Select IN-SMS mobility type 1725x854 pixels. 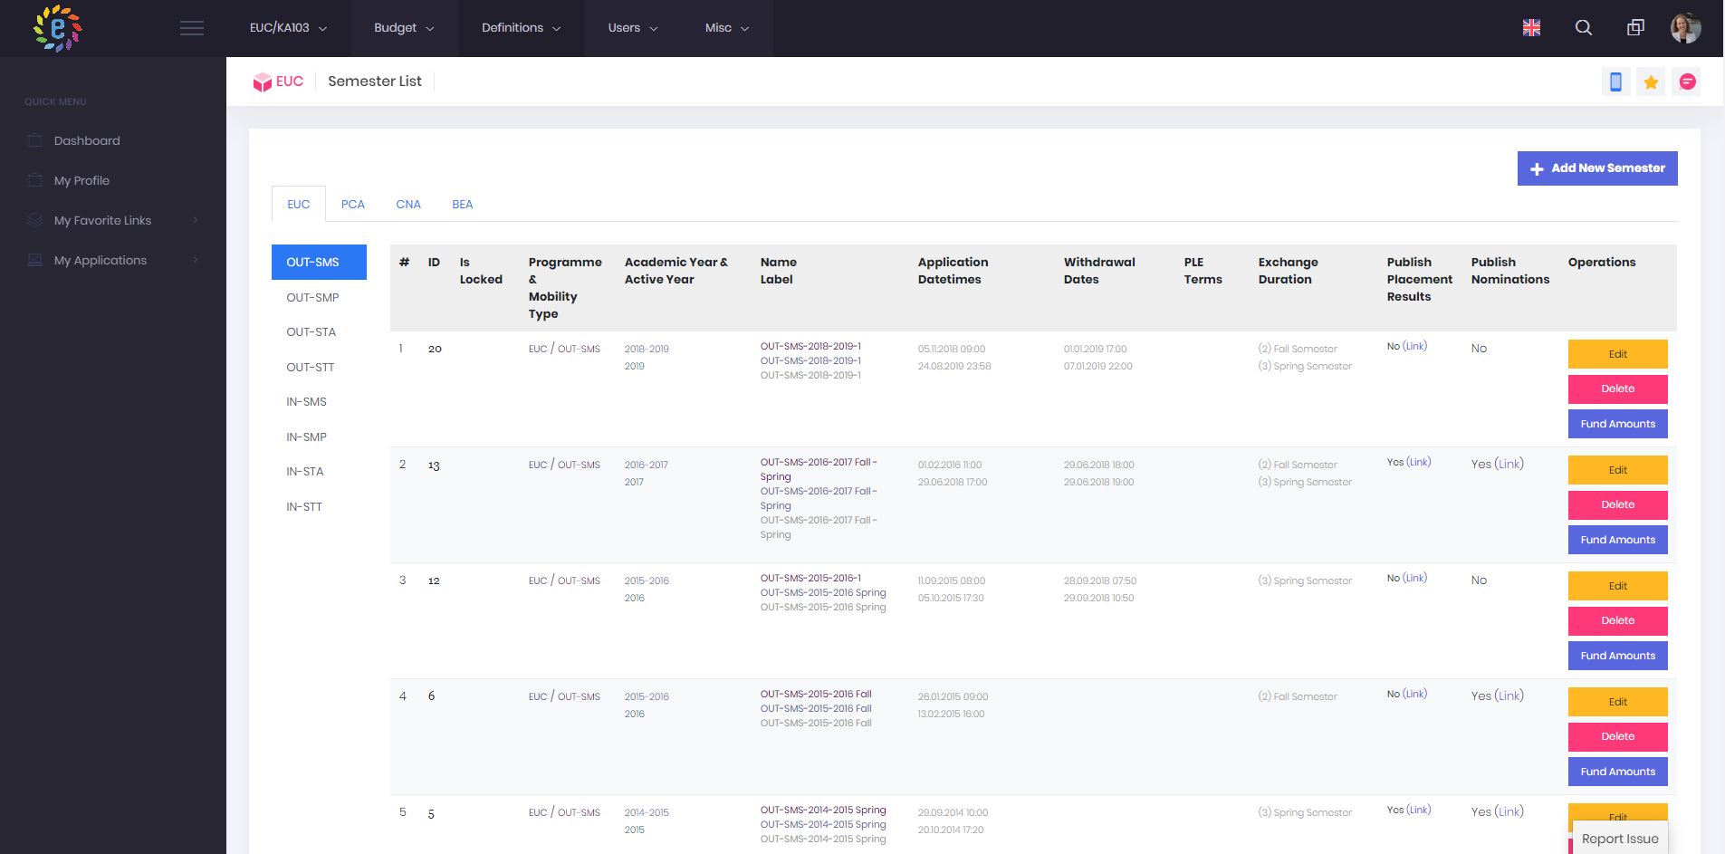point(319,401)
